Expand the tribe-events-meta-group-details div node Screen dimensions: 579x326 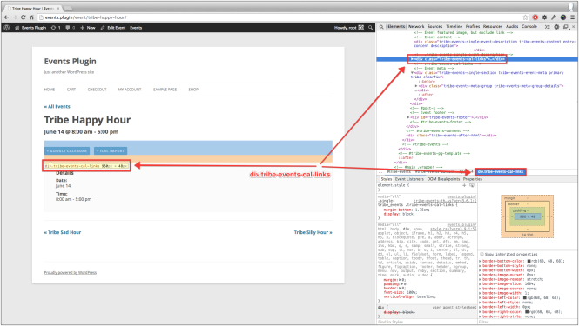pyautogui.click(x=416, y=86)
